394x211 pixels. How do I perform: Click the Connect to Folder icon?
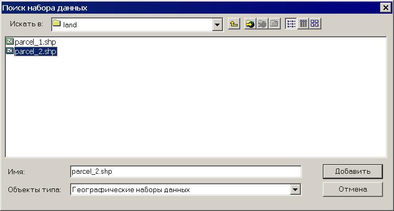250,24
